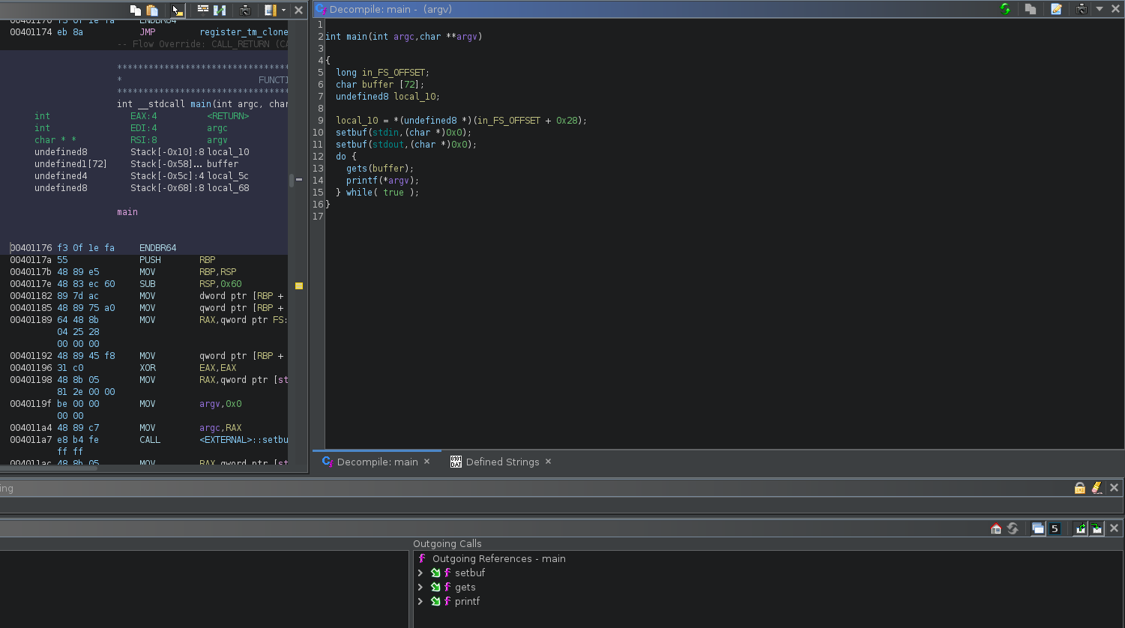Screen dimensions: 1125x628
Task: Switch to the Defined Strings tab
Action: pyautogui.click(x=502, y=462)
